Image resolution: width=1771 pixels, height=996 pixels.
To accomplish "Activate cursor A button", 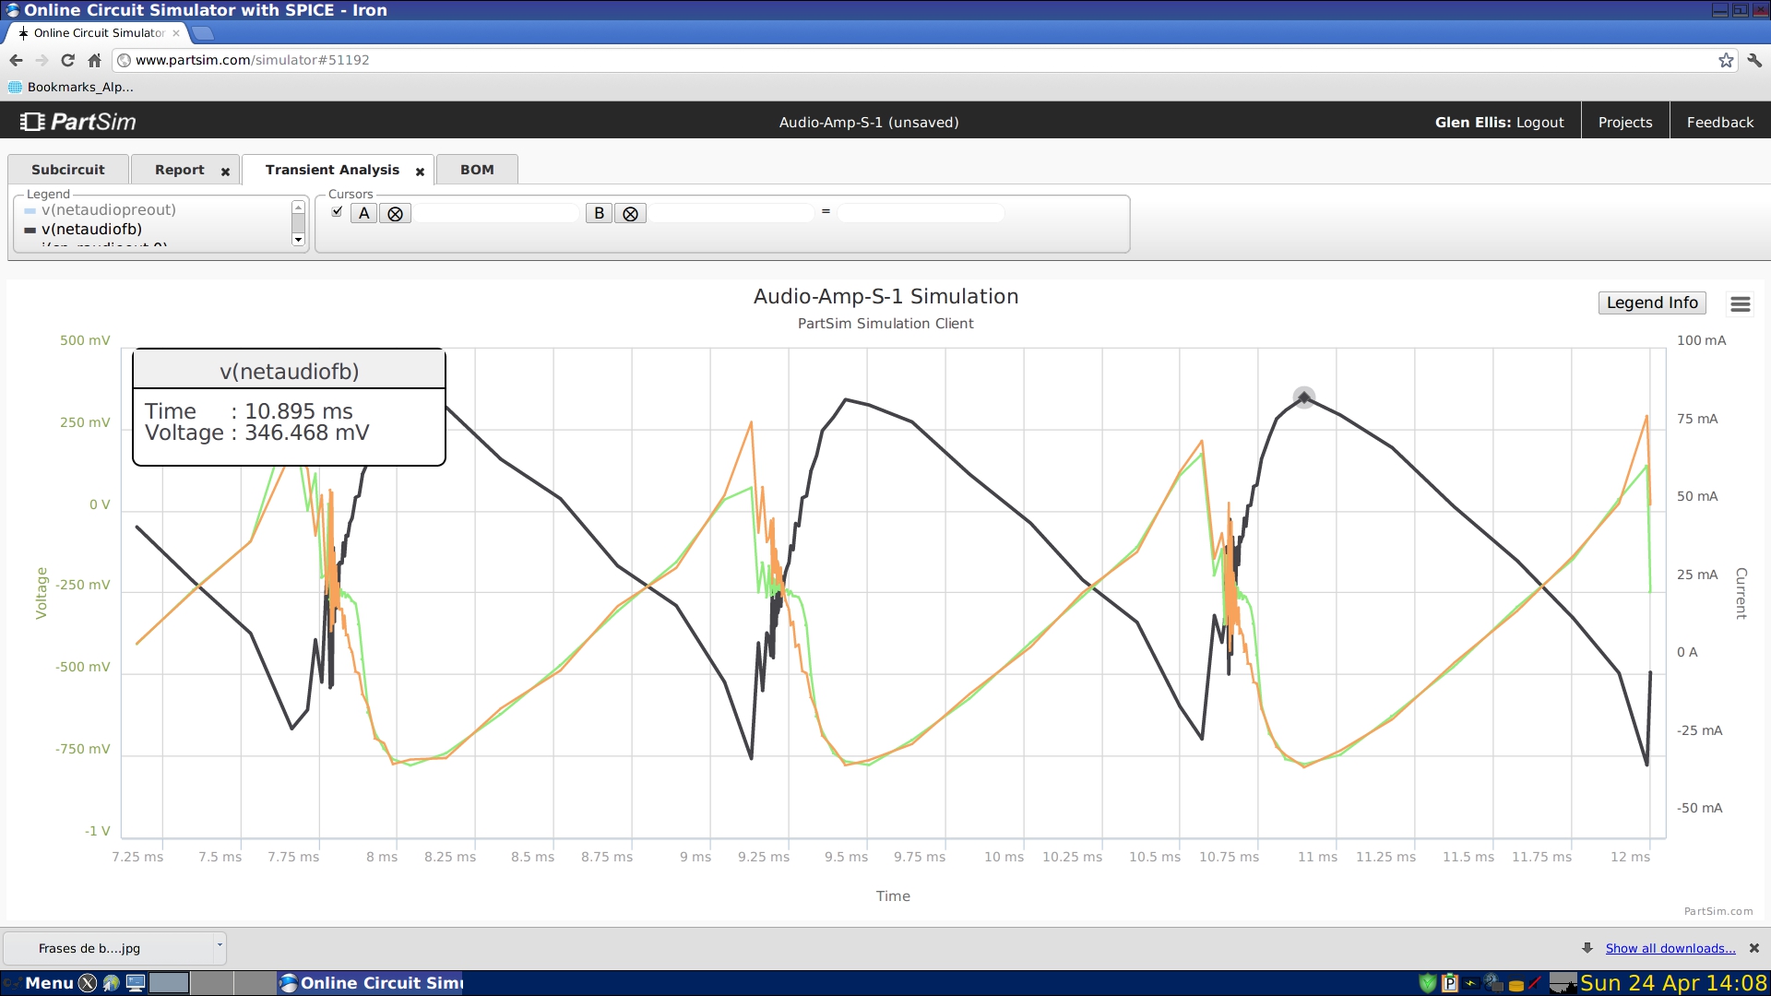I will point(364,213).
